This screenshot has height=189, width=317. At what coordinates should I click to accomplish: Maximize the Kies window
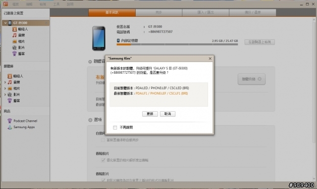(307, 4)
